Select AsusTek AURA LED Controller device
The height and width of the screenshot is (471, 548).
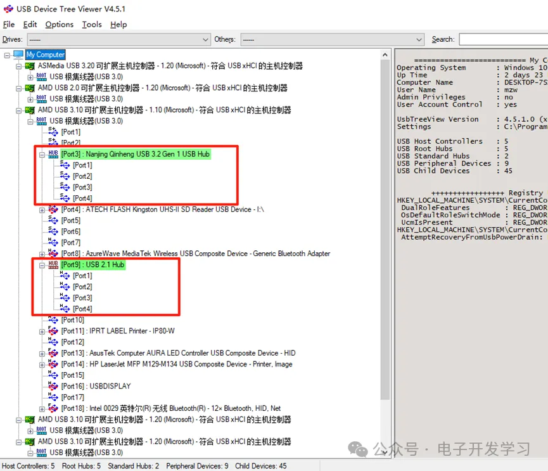point(178,353)
